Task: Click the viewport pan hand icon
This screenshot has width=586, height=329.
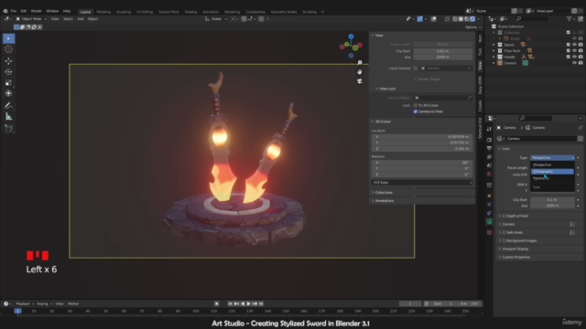Action: coord(360,71)
